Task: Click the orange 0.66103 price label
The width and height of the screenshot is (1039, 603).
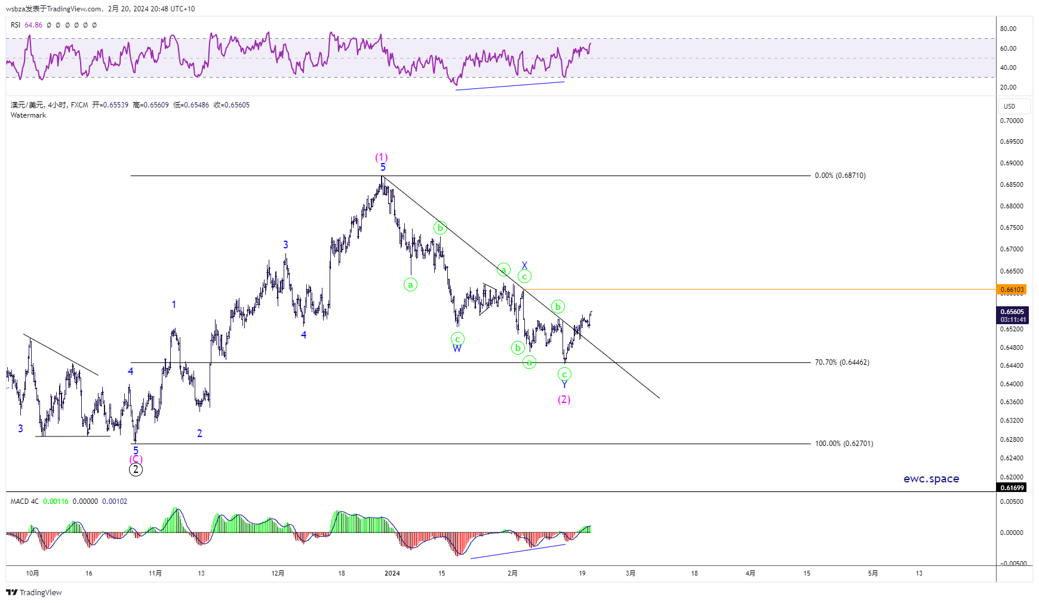Action: (x=1012, y=290)
